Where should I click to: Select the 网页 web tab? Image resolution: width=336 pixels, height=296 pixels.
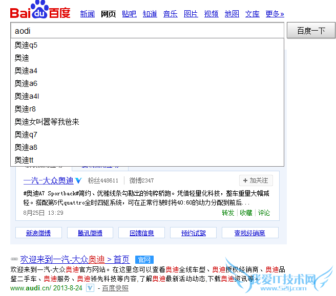[x=109, y=14]
